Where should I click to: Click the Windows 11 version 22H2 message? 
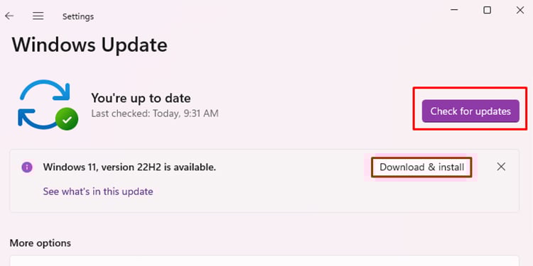point(129,167)
